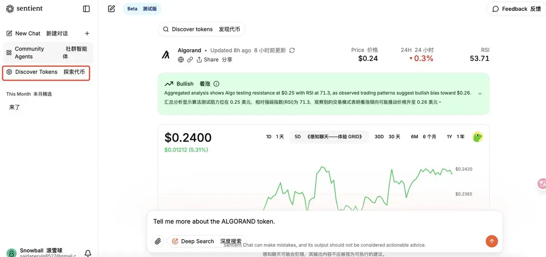Share the Algorand token

click(x=214, y=60)
